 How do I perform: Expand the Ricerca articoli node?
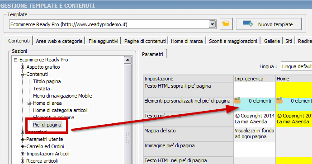coord(22,161)
